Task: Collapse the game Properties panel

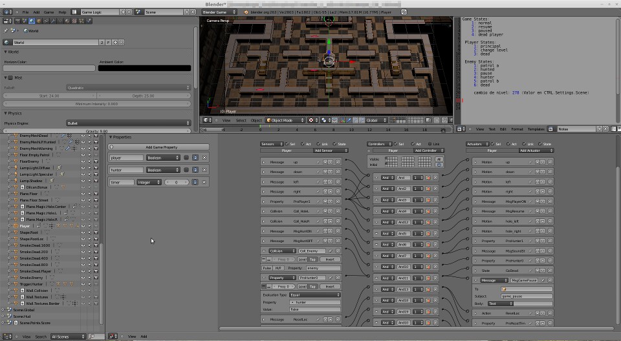Action: [x=111, y=138]
